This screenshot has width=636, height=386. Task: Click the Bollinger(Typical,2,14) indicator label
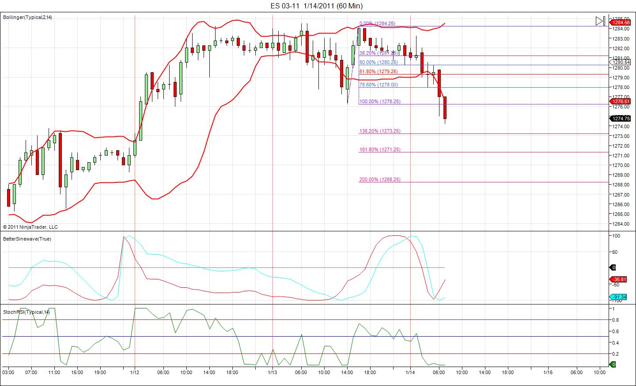click(x=27, y=17)
